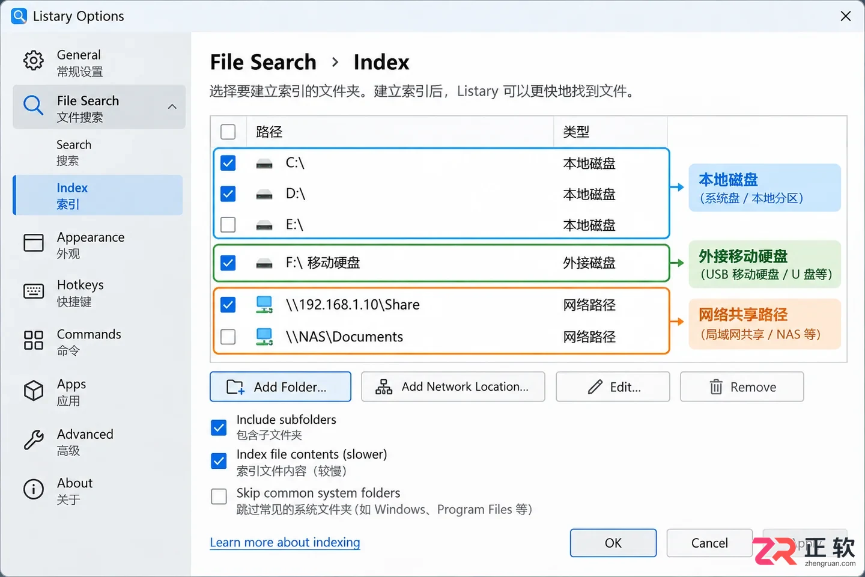Click the F:\ external drive icon
This screenshot has width=865, height=577.
264,263
